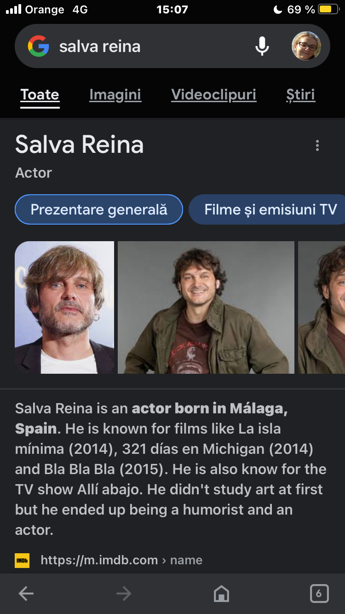Select the Toate results tab
The image size is (345, 614).
tap(40, 95)
